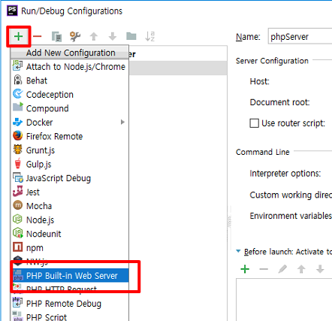Click the Mocha icon
Viewport: 332px width, 321px height.
[17, 205]
